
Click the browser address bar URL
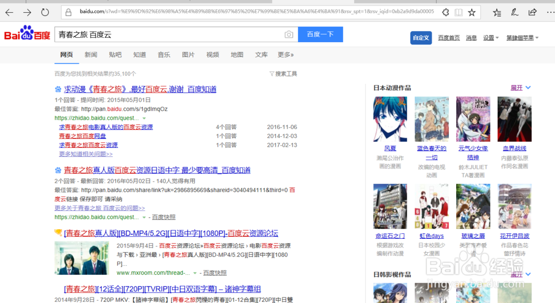tap(256, 12)
